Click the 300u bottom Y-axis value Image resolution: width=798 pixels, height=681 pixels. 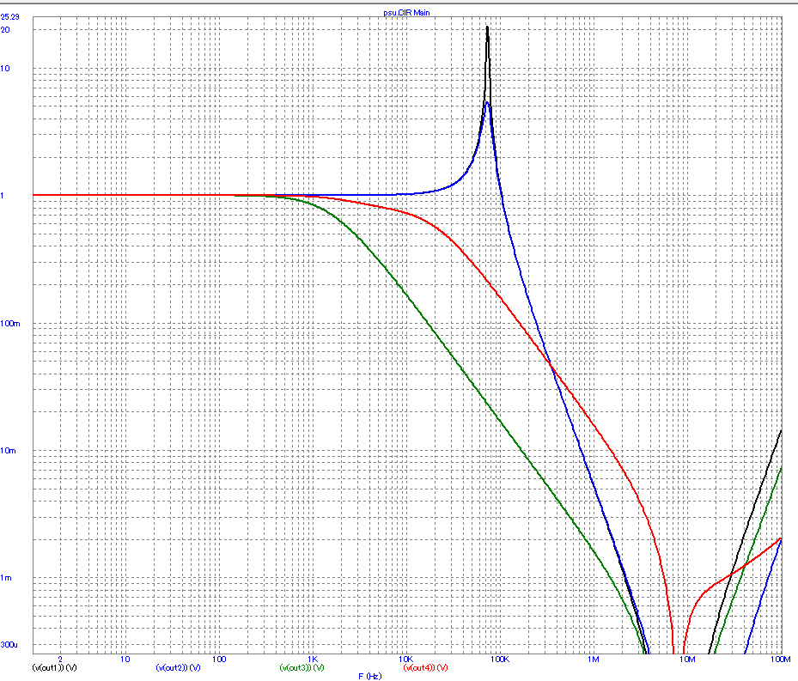tap(9, 645)
